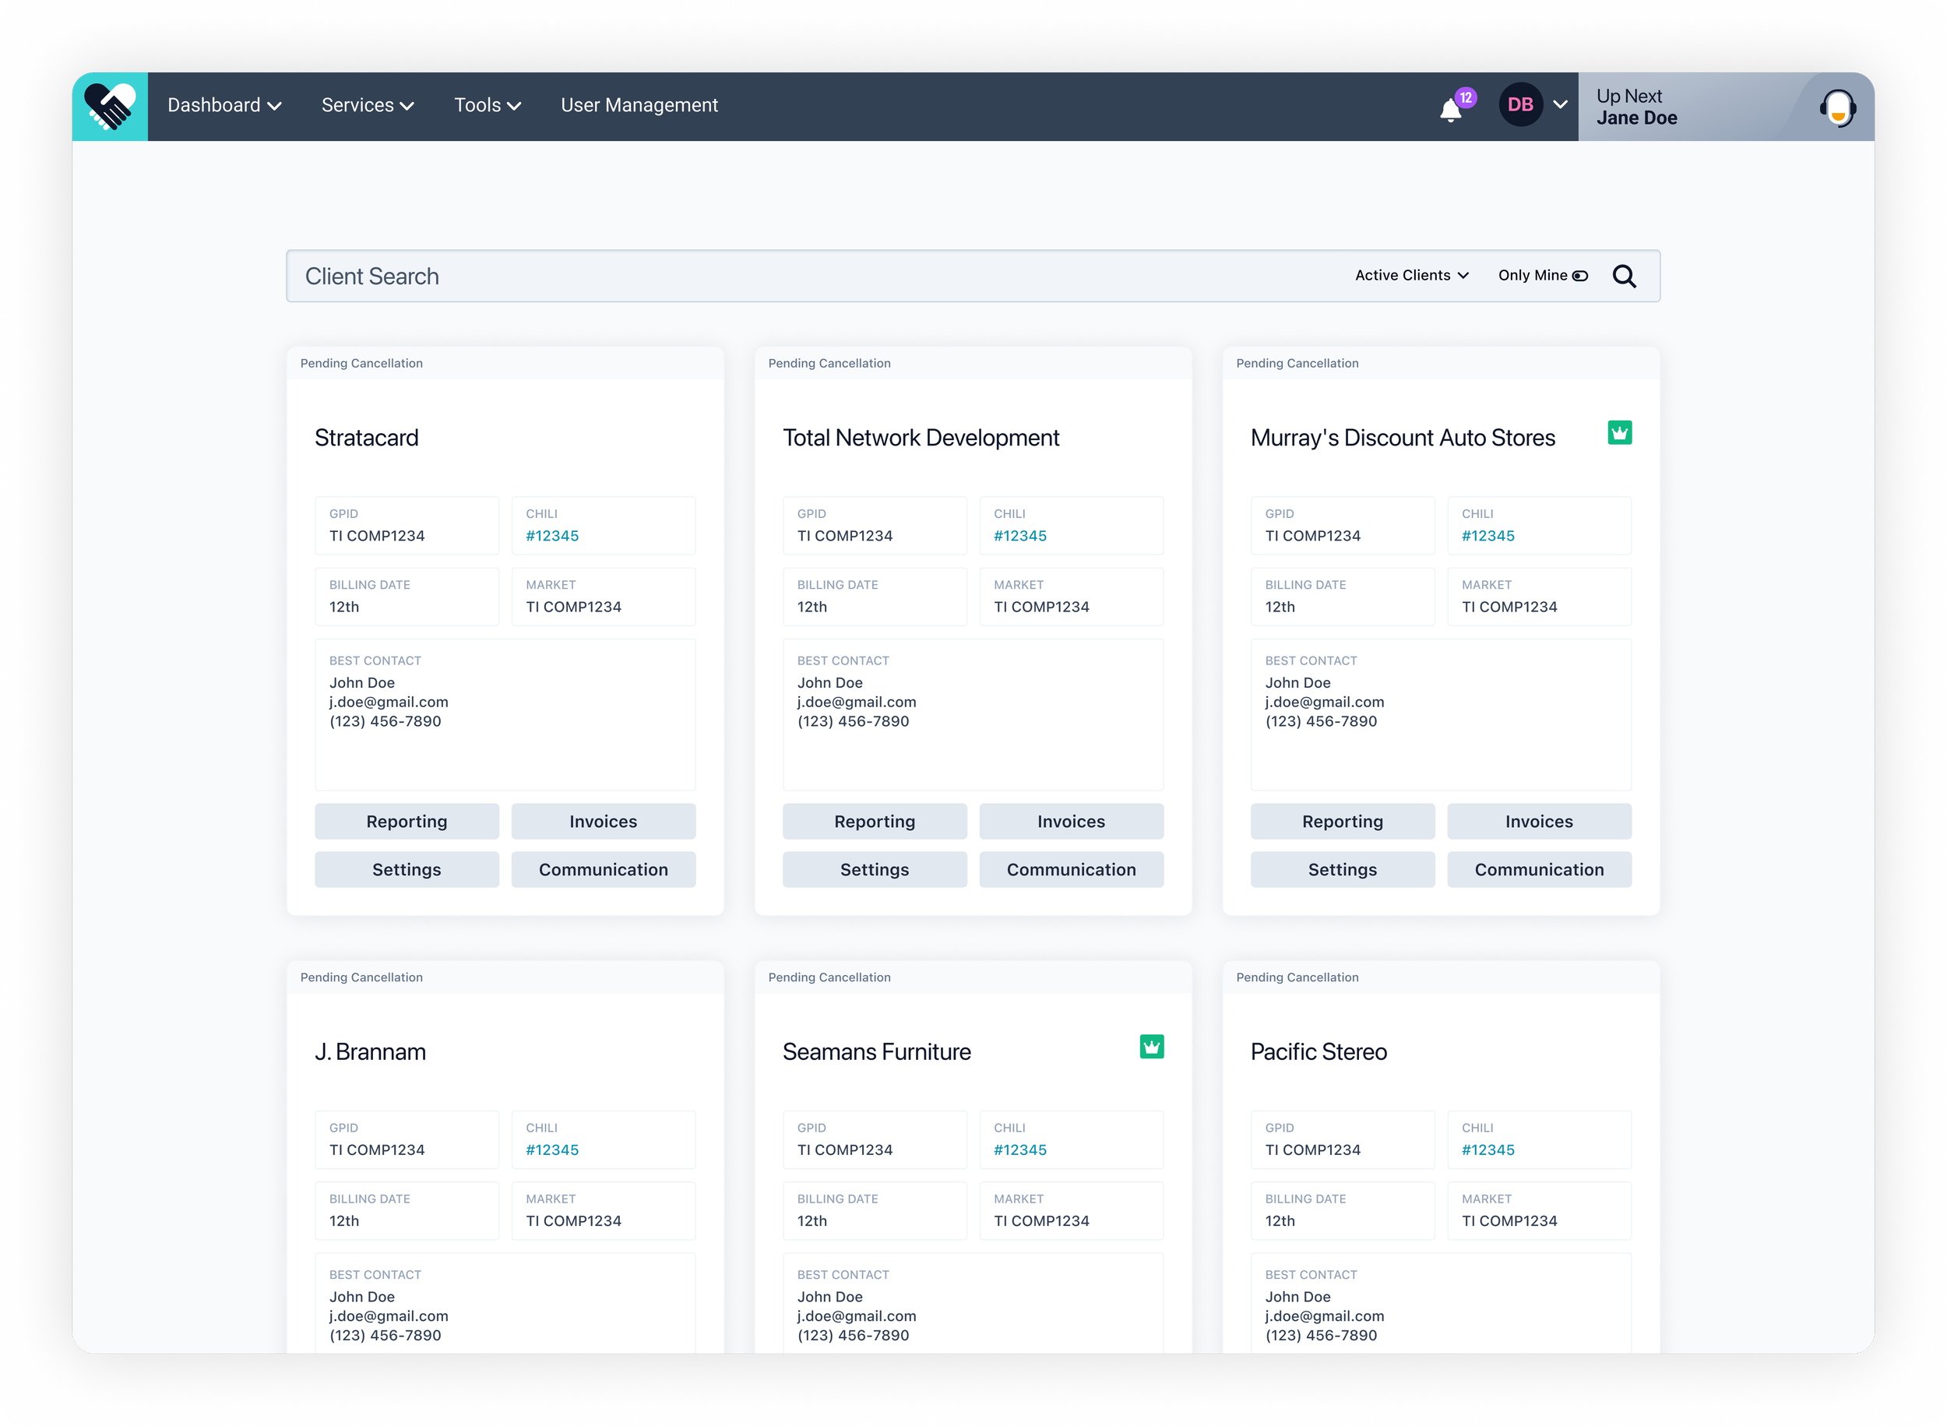Open the notifications bell icon
This screenshot has width=1947, height=1426.
1450,111
